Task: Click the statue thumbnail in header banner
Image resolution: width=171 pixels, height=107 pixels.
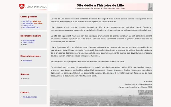Action: click(x=150, y=7)
